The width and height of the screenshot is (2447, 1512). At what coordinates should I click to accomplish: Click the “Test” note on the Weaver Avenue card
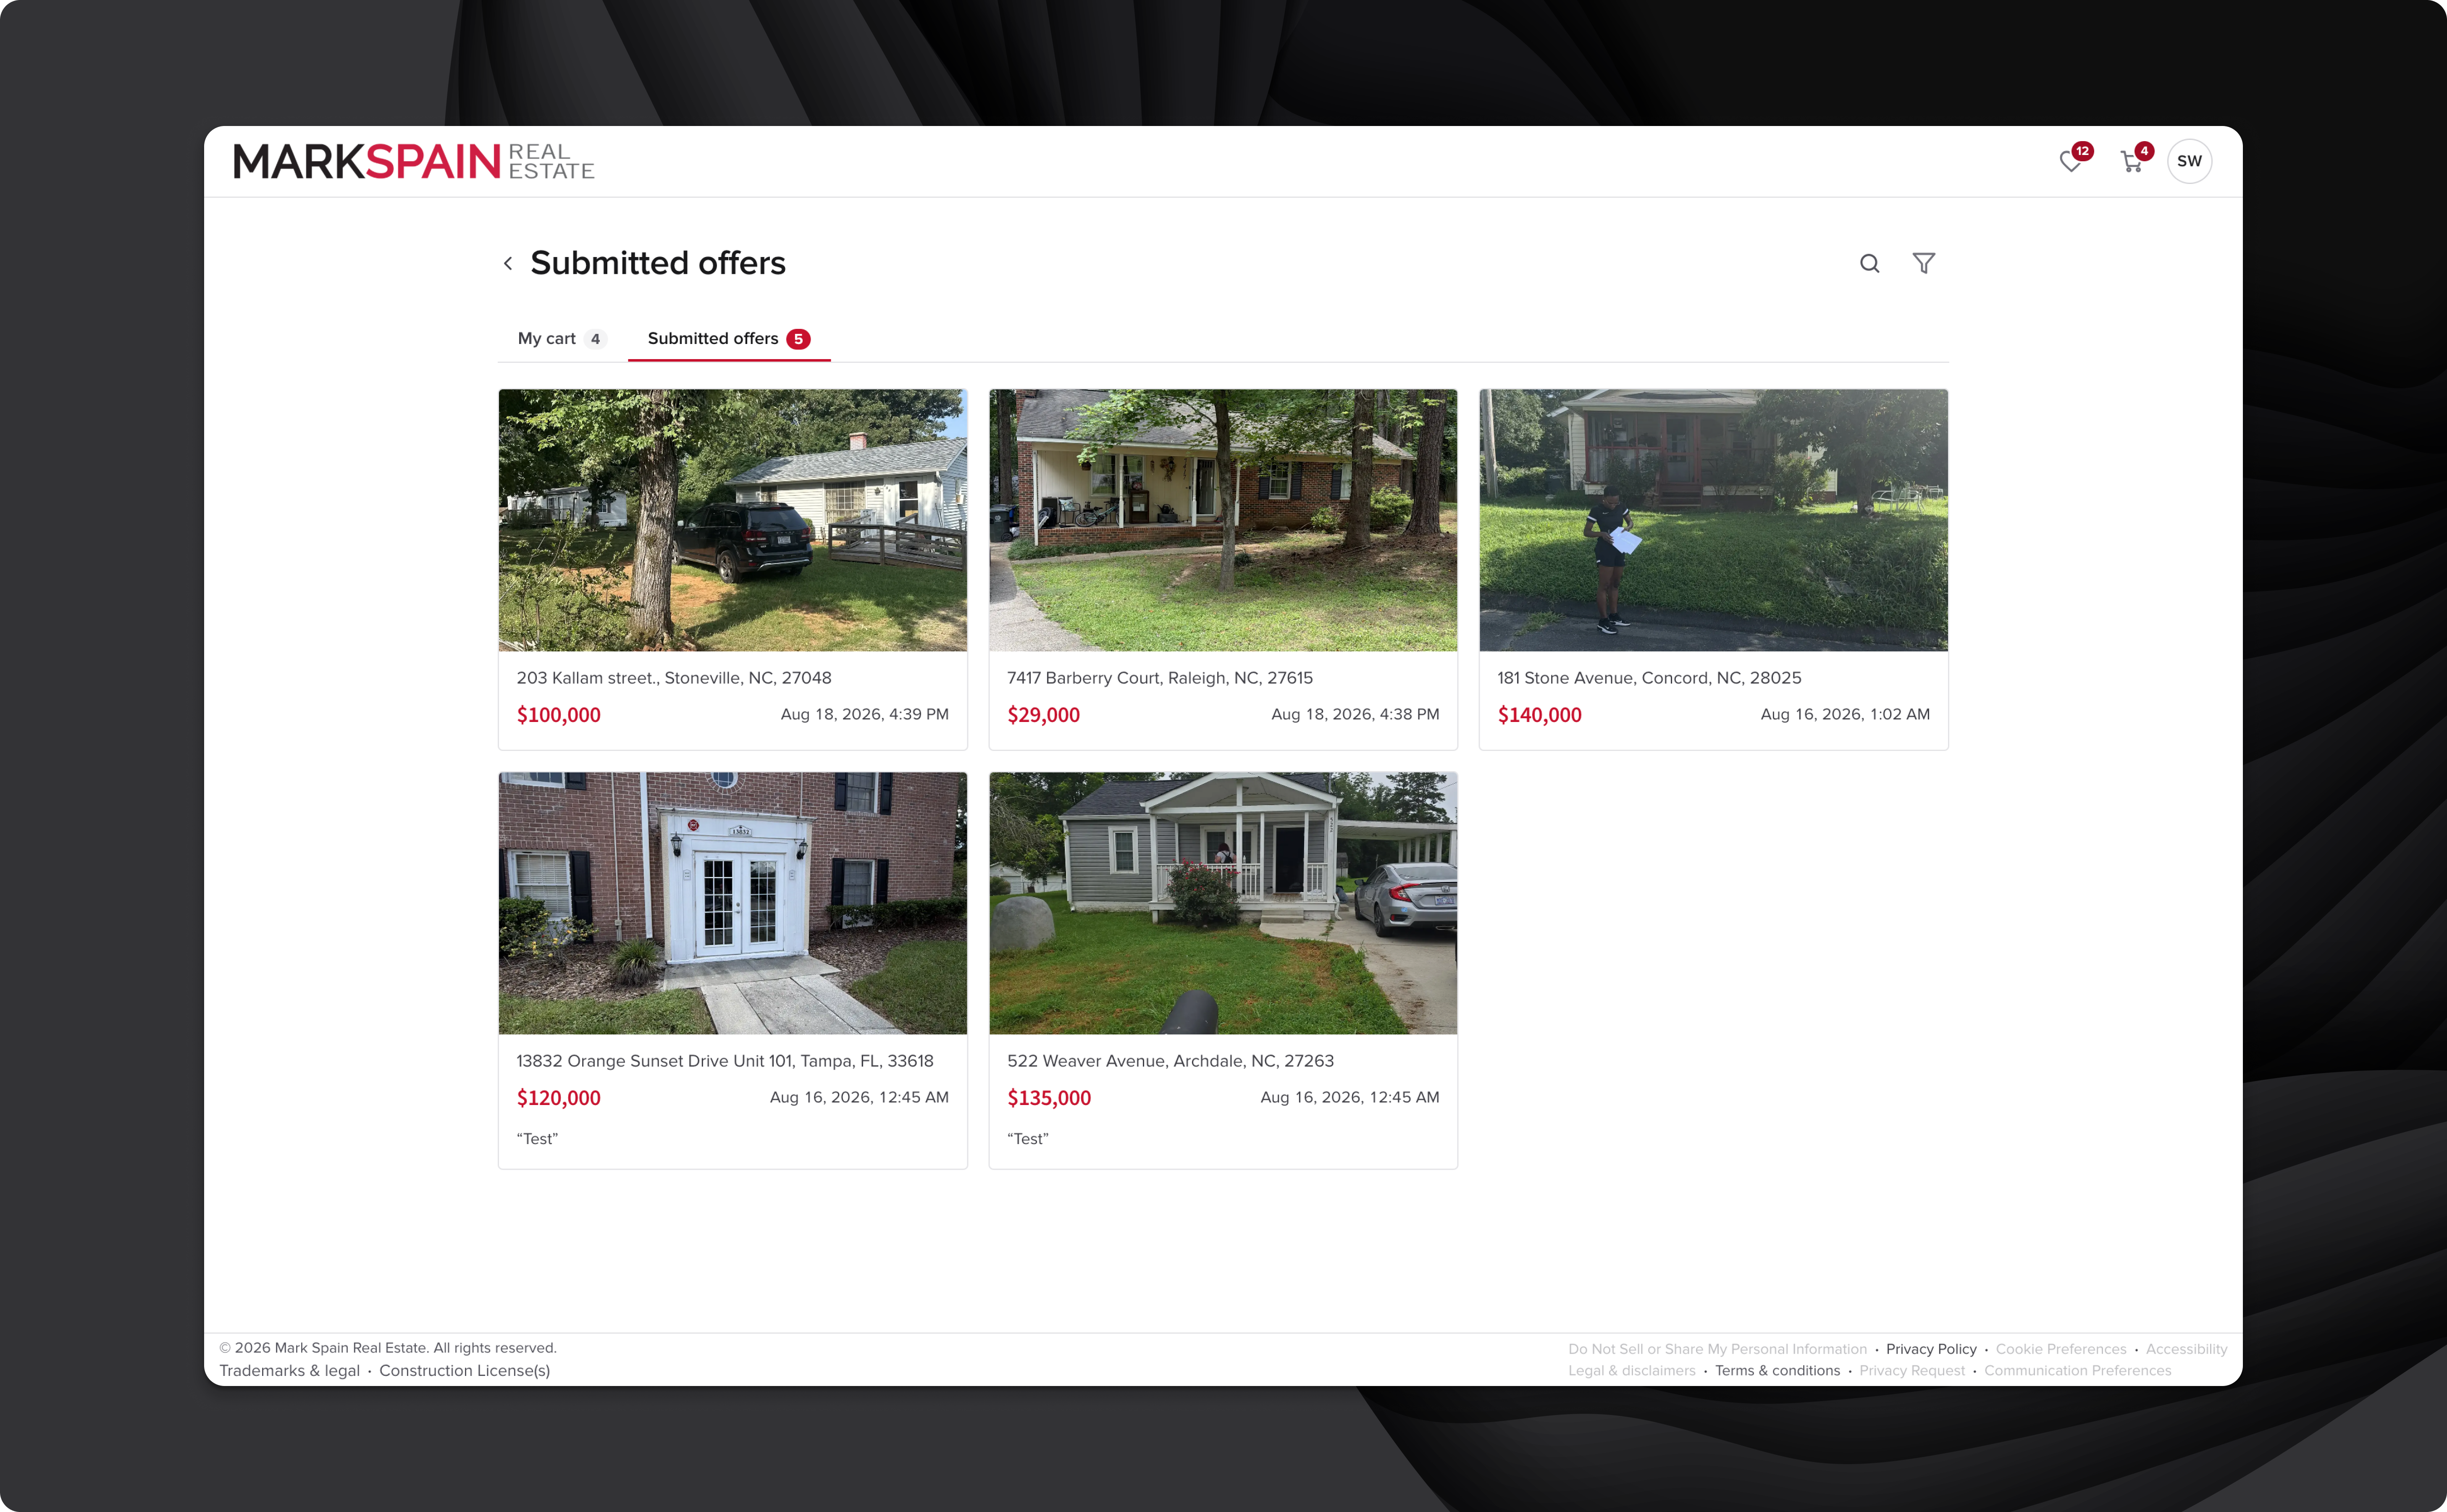click(x=1028, y=1139)
